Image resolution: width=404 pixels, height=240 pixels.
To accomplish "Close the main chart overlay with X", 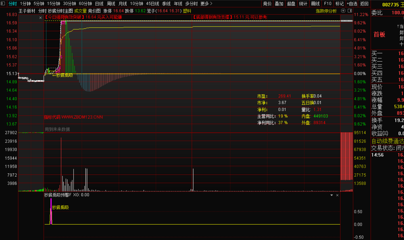I will click(40, 18).
